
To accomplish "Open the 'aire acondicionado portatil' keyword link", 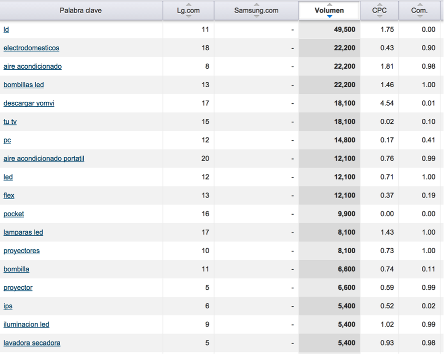I will [x=44, y=158].
